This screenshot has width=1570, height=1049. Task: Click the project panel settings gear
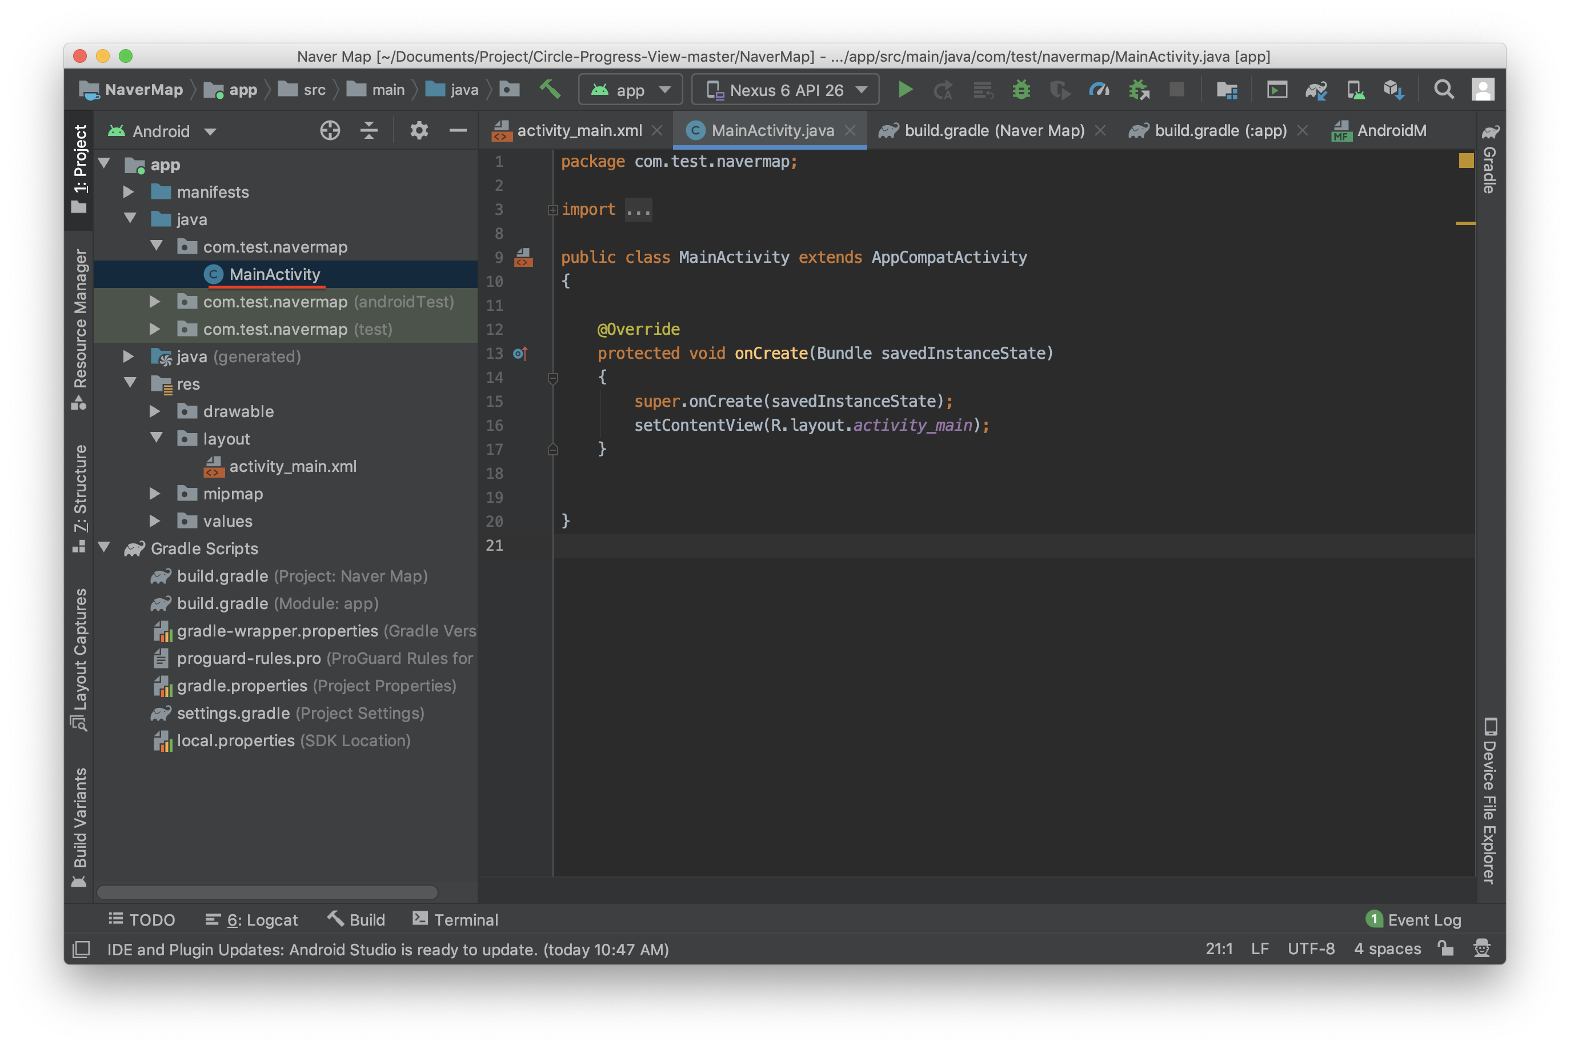[419, 130]
